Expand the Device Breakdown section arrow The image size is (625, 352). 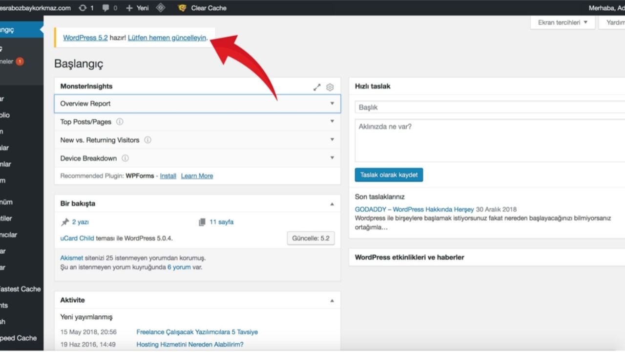coord(332,158)
